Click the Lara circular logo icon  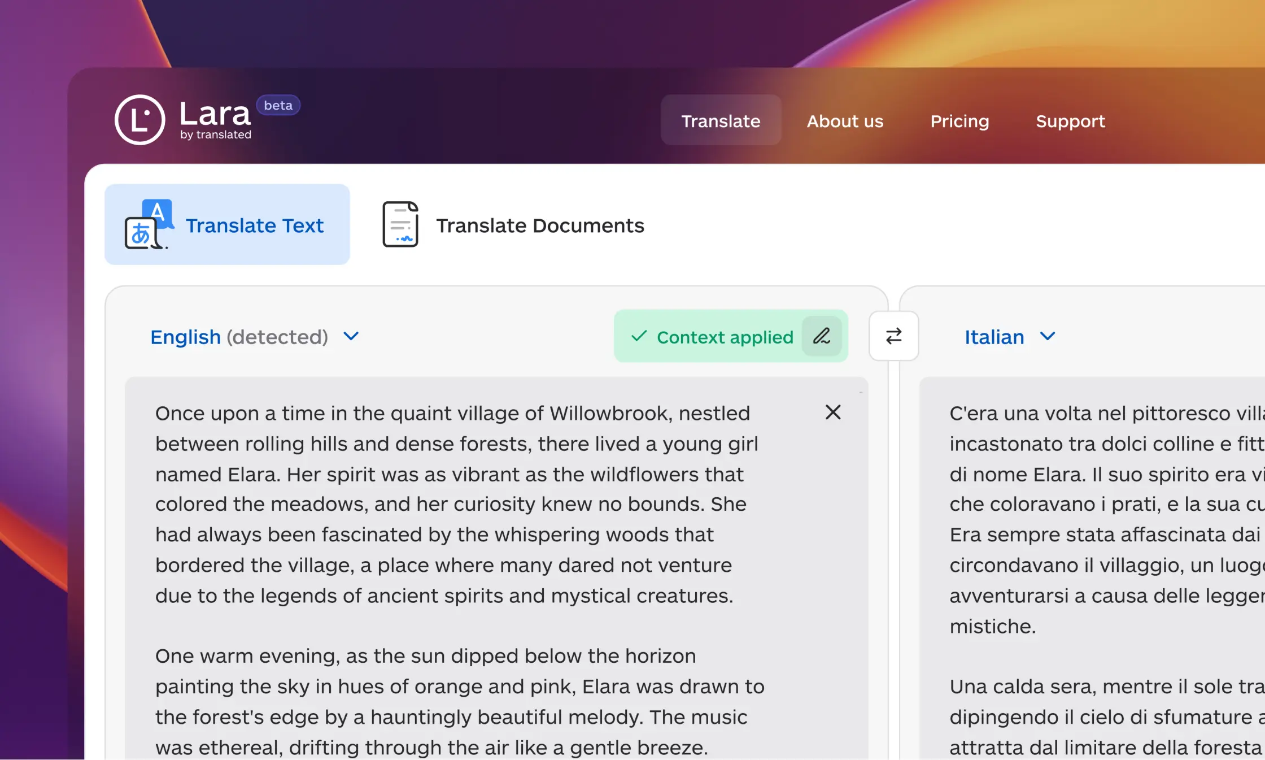pyautogui.click(x=139, y=120)
